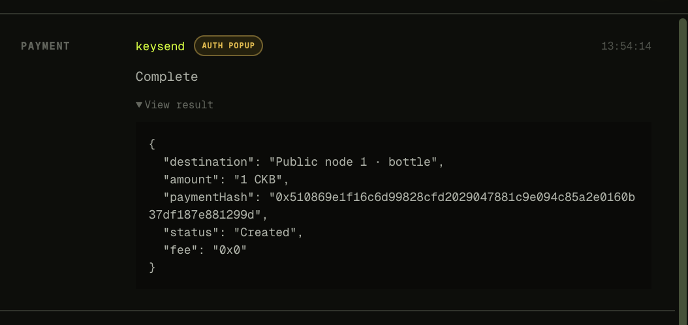Click the "Created" status value
Image resolution: width=688 pixels, height=325 pixels.
tap(265, 232)
